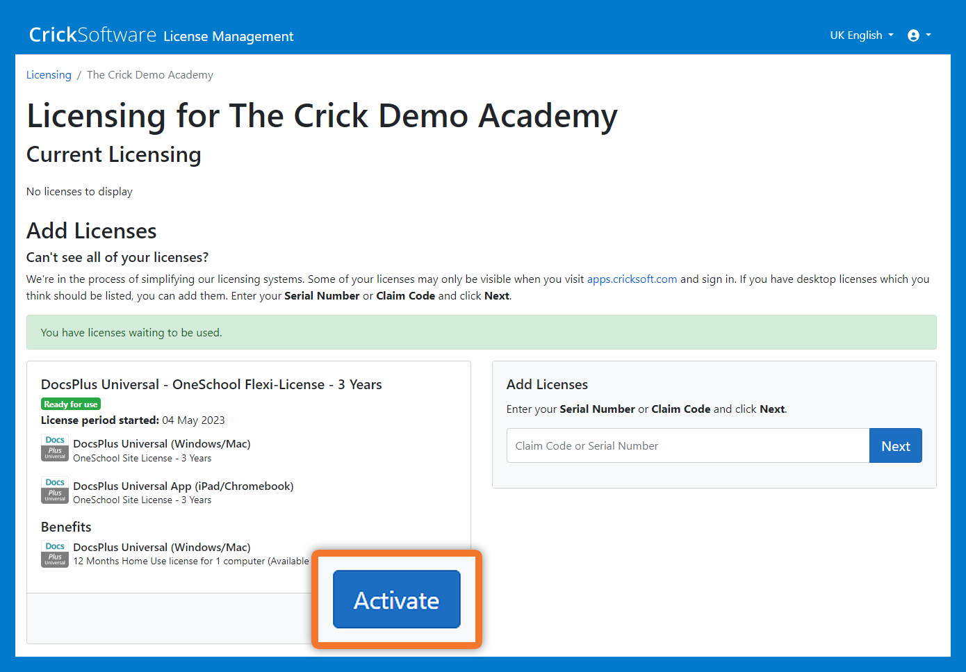Focus the Claim Code or Serial Number field
Image resolution: width=966 pixels, height=672 pixels.
(x=687, y=446)
